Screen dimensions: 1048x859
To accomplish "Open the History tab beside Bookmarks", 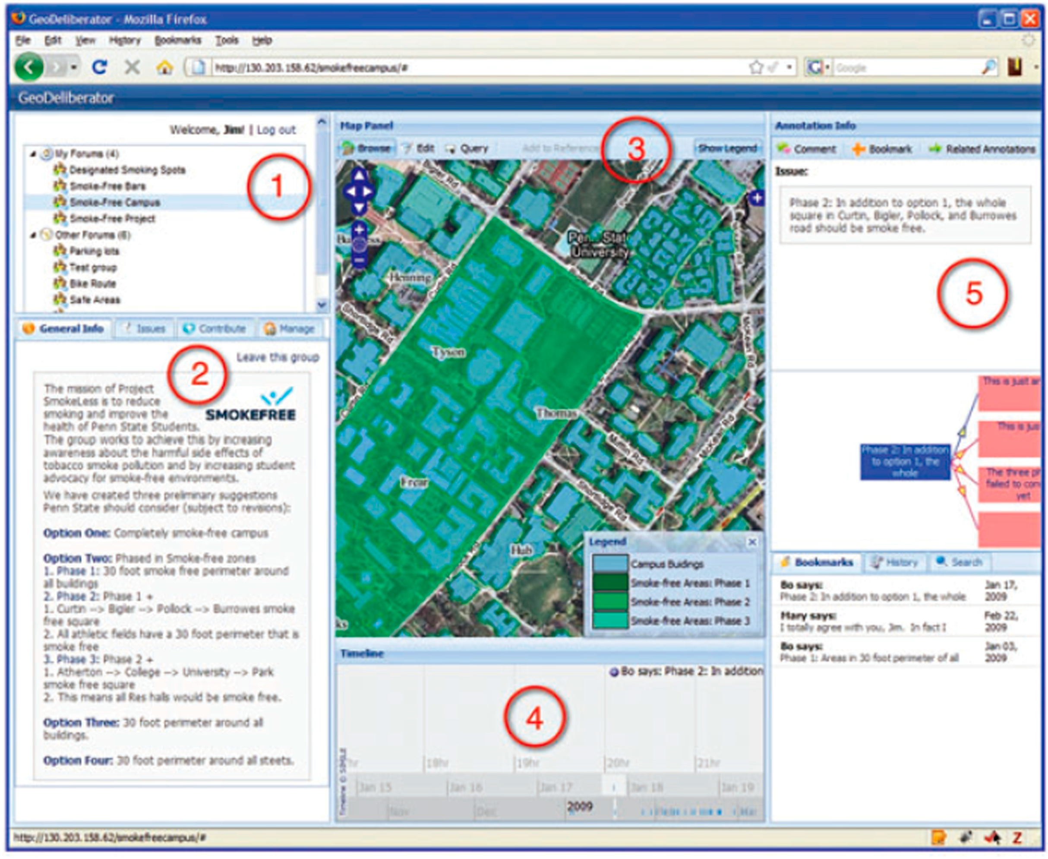I will click(x=895, y=563).
